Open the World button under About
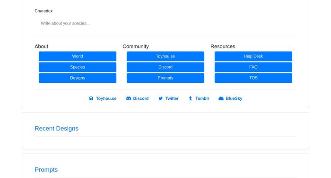The width and height of the screenshot is (331, 178). pyautogui.click(x=78, y=57)
